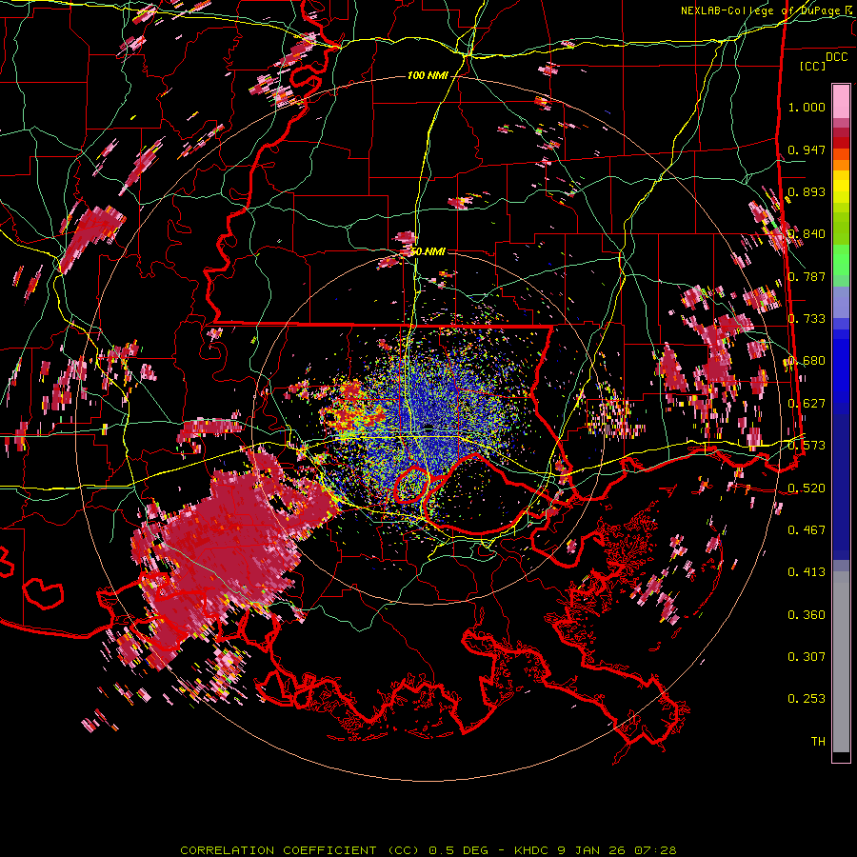Click the 0.253 legend value
This screenshot has width=857, height=857.
click(x=807, y=699)
